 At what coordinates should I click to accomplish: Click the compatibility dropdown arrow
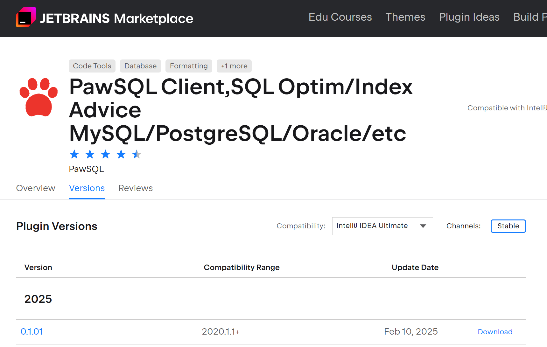pos(423,226)
